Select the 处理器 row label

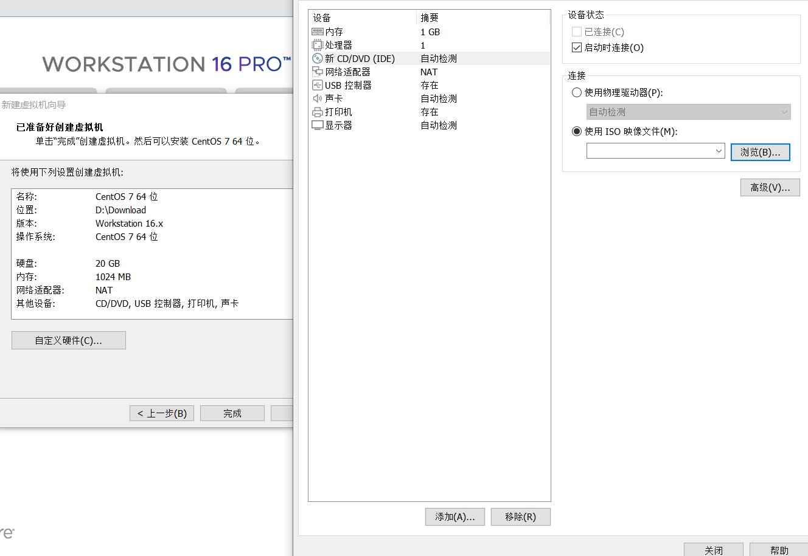click(338, 45)
